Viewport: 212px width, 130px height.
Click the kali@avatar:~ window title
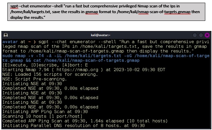[101, 35]
